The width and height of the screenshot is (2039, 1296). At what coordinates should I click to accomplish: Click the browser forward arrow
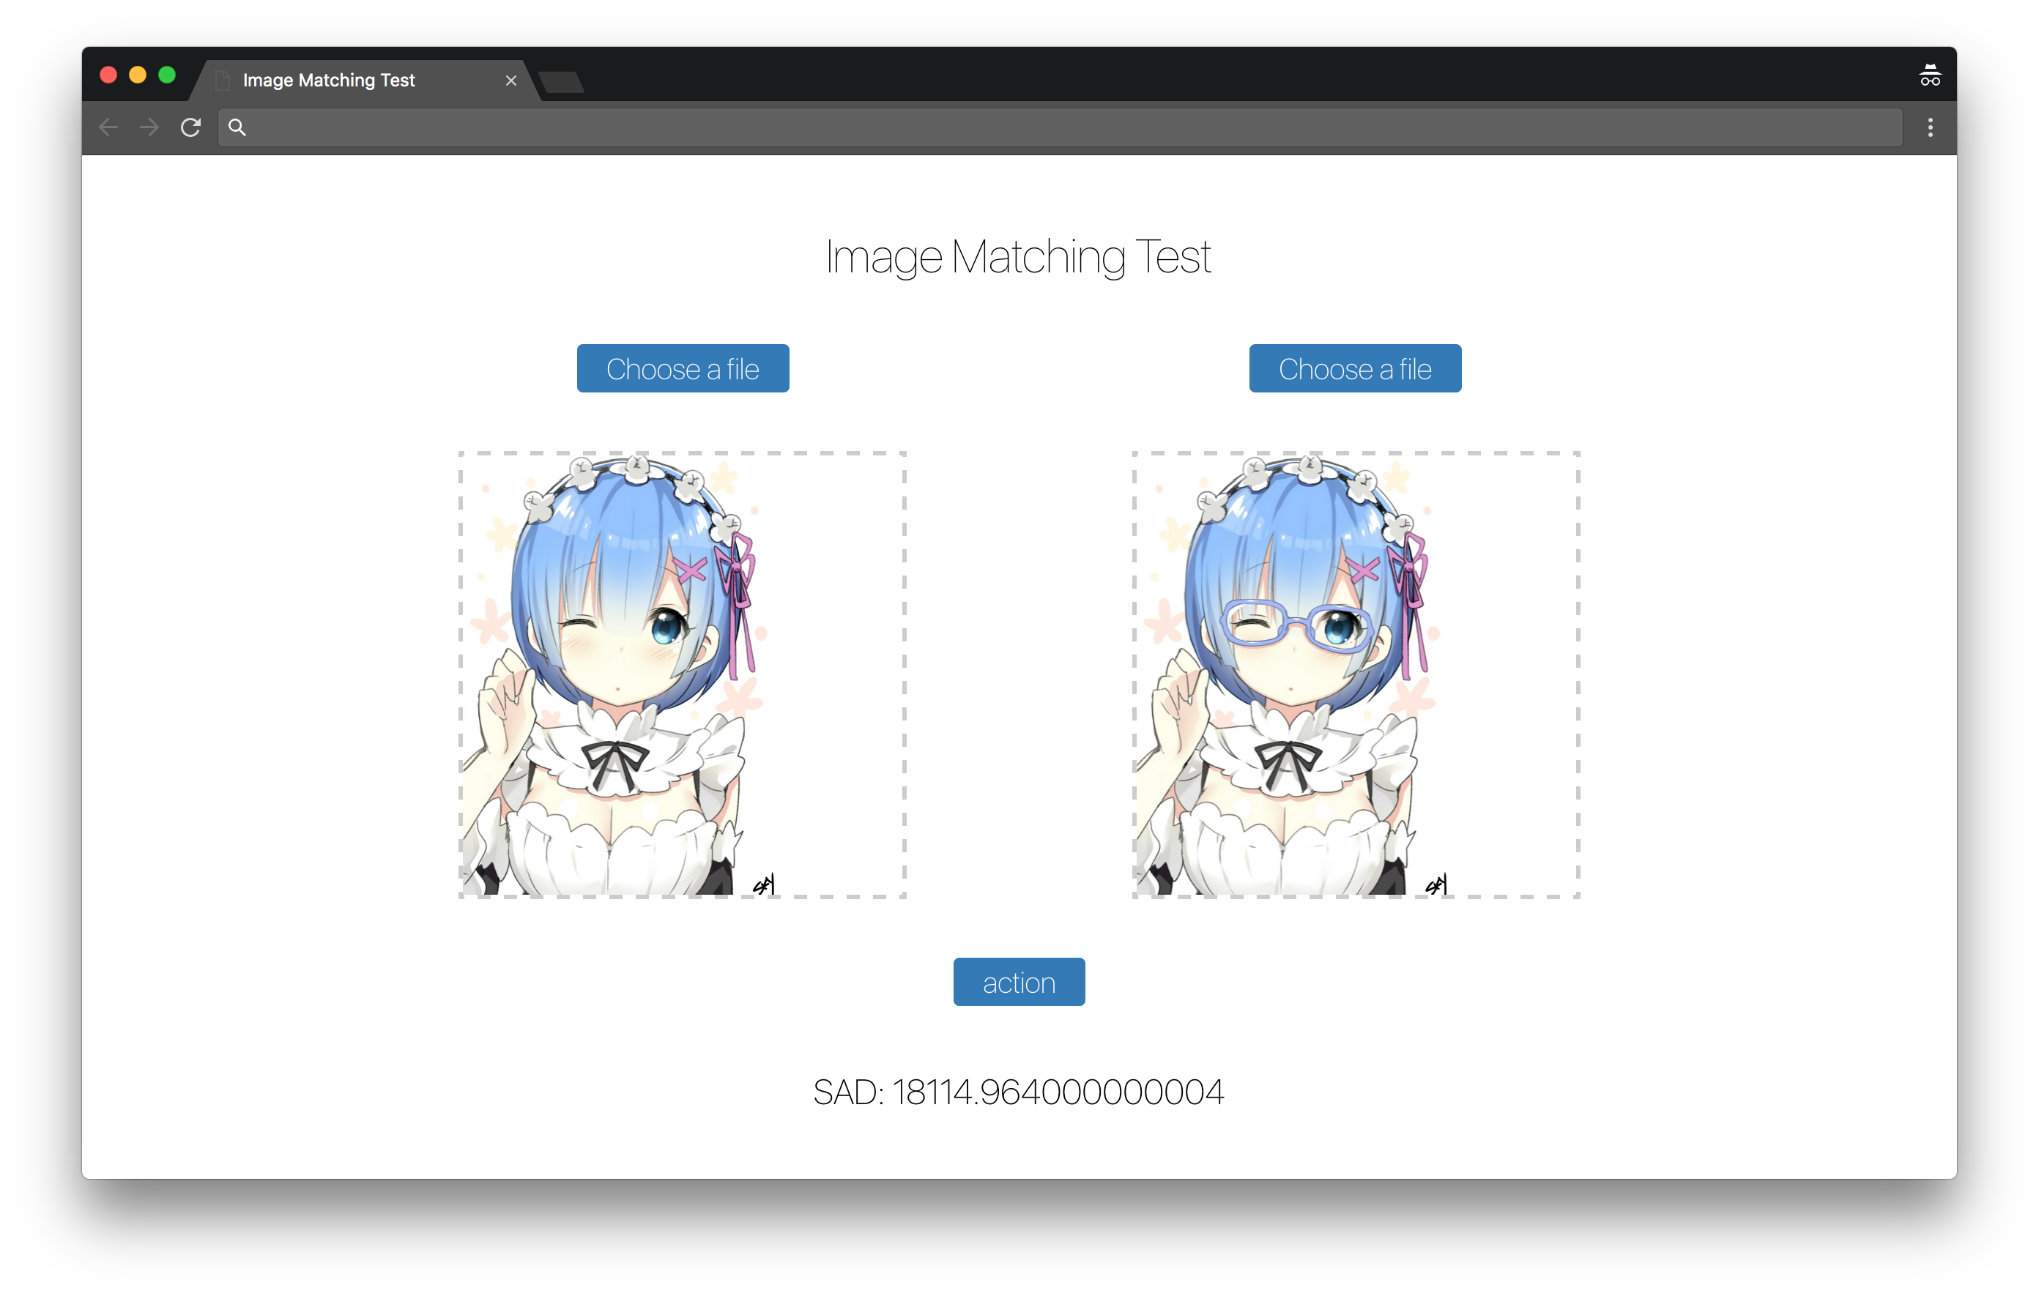149,128
